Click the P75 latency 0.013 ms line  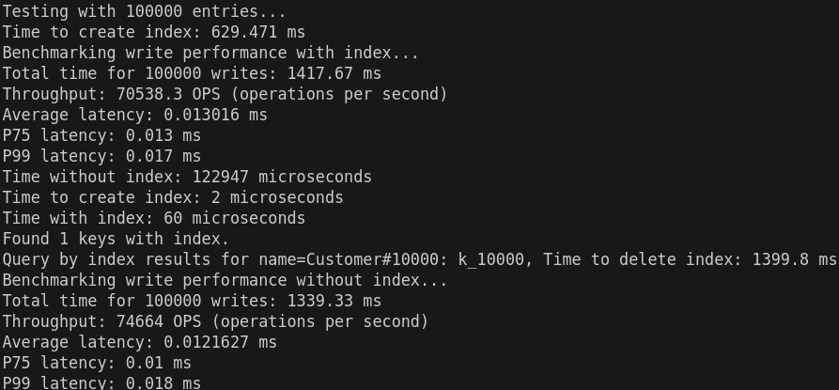(x=101, y=135)
